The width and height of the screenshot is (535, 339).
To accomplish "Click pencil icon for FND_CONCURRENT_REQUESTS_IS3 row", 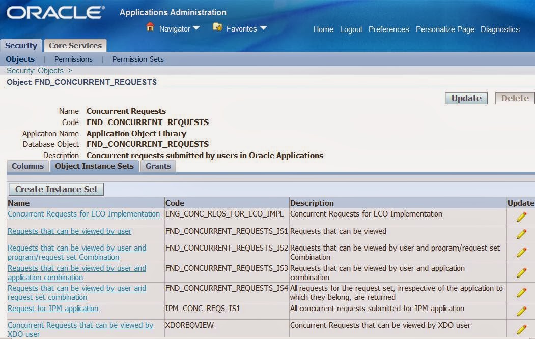I will coord(521,272).
